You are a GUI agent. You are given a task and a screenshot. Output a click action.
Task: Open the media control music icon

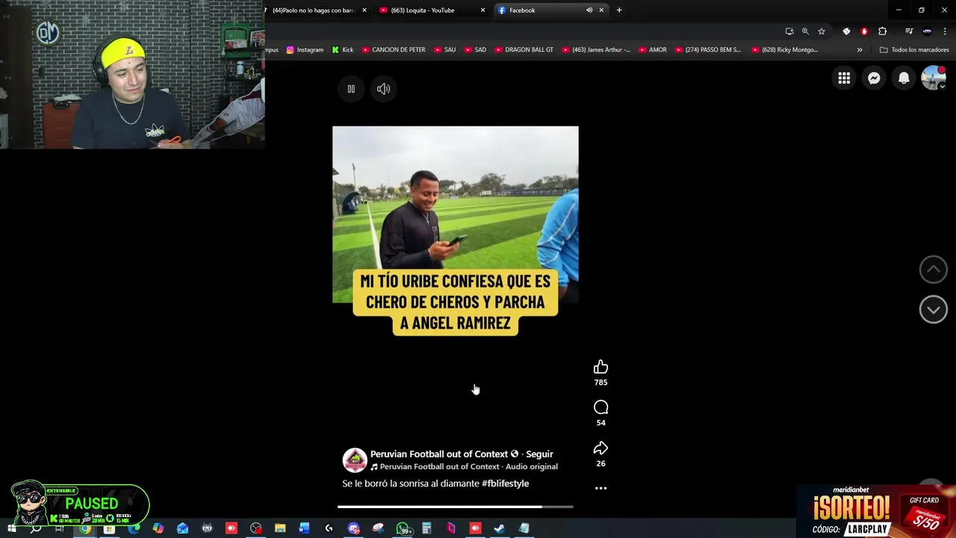click(x=909, y=31)
